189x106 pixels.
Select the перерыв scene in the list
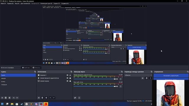point(18,85)
